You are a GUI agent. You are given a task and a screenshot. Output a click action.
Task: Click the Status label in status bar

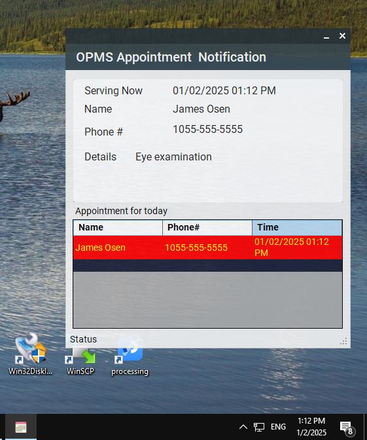[x=83, y=339]
